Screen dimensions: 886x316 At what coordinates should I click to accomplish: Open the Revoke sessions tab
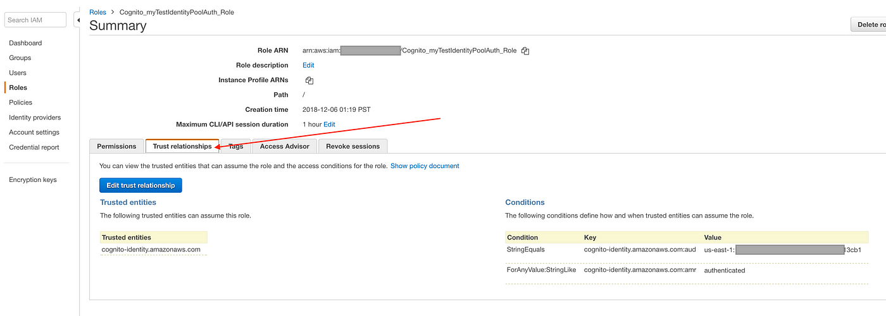coord(353,146)
